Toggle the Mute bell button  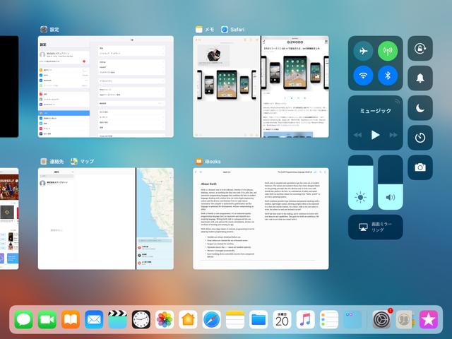click(x=420, y=78)
